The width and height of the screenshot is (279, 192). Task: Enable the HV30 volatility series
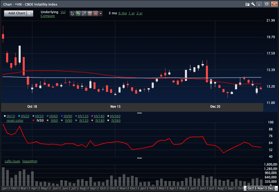point(39,116)
